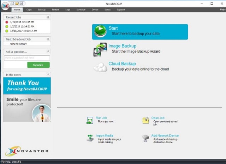Switch to the Backup tab

tap(42, 10)
